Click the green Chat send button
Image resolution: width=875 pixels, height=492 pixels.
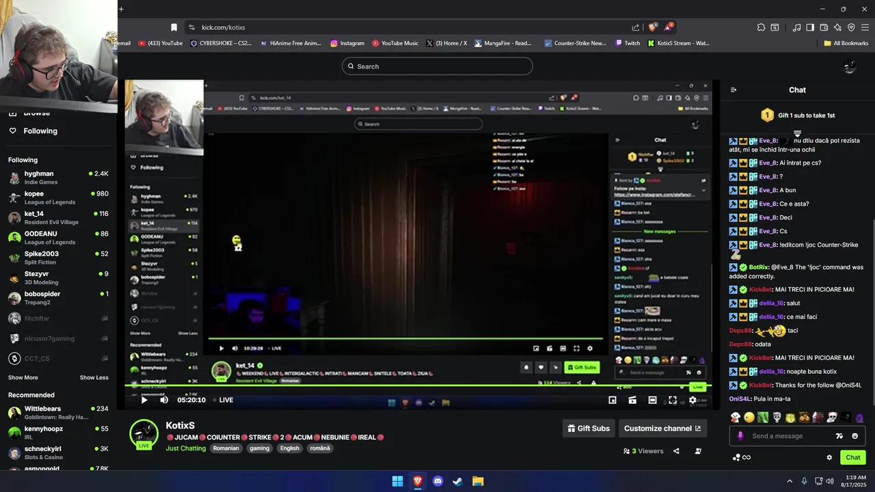click(x=853, y=457)
